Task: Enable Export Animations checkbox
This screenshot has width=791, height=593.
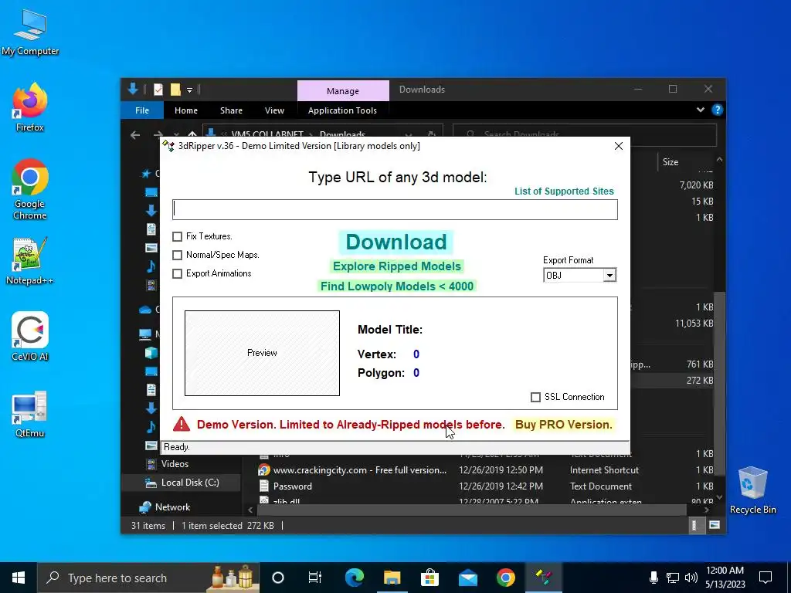Action: pos(177,273)
